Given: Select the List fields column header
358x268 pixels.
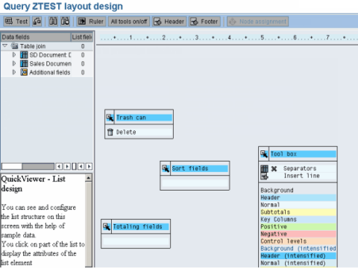Looking at the screenshot, I should tap(82, 37).
